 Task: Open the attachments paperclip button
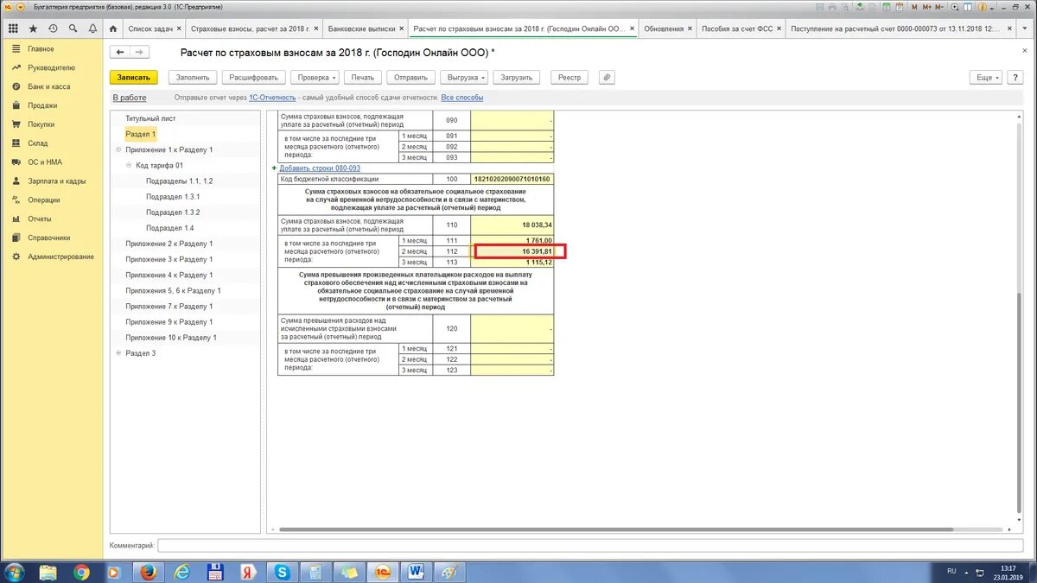(x=607, y=77)
